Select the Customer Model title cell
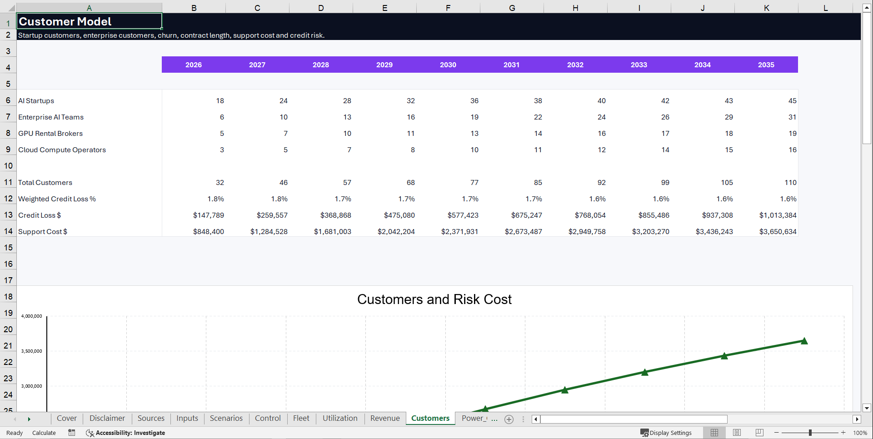Viewport: 873px width, 439px height. [x=89, y=21]
